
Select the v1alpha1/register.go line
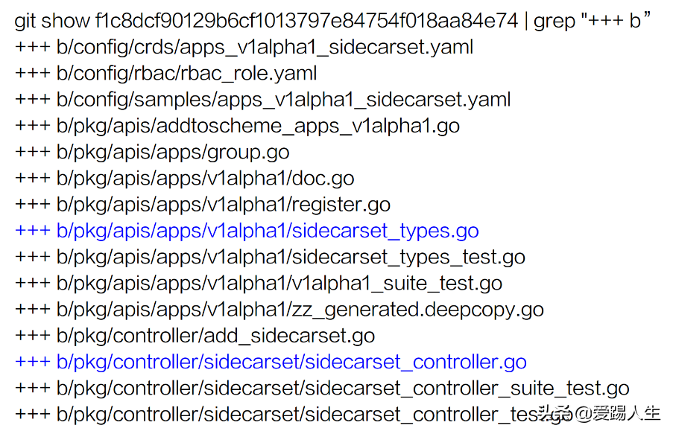pos(203,204)
